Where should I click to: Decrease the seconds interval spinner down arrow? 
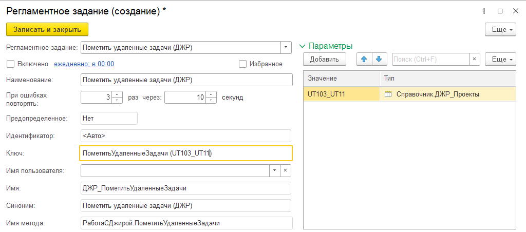(x=210, y=100)
